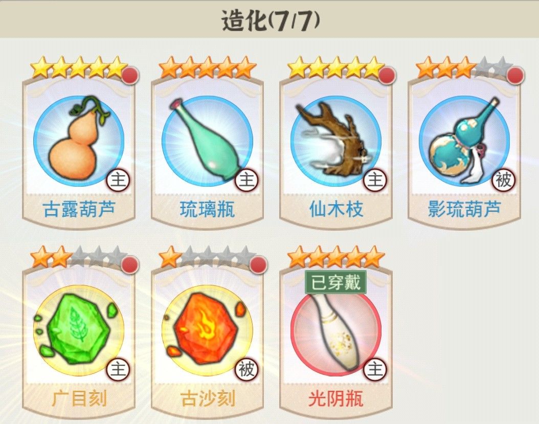Click the star rating above 古沙刻
Viewport: 539px width, 424px height.
pyautogui.click(x=207, y=257)
